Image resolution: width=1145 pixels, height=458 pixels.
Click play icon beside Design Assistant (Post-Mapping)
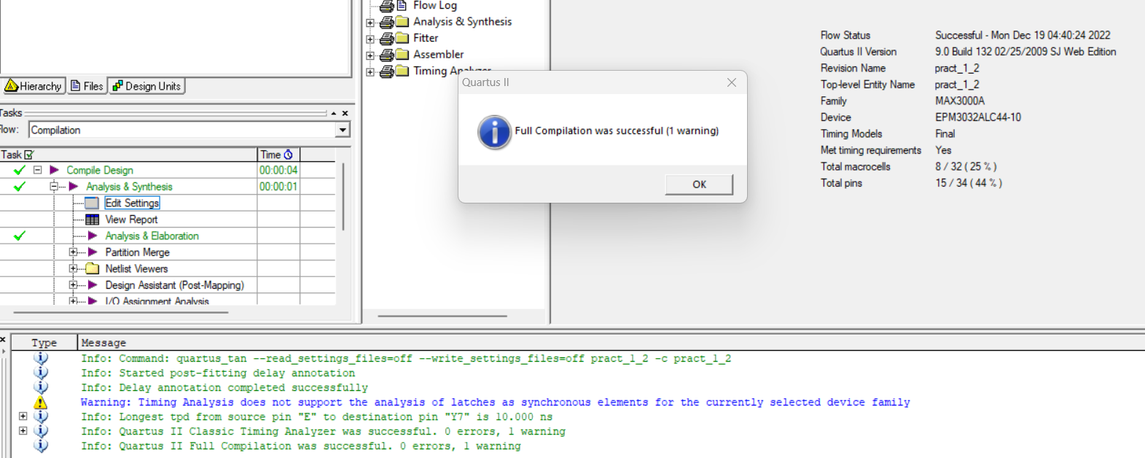point(93,285)
